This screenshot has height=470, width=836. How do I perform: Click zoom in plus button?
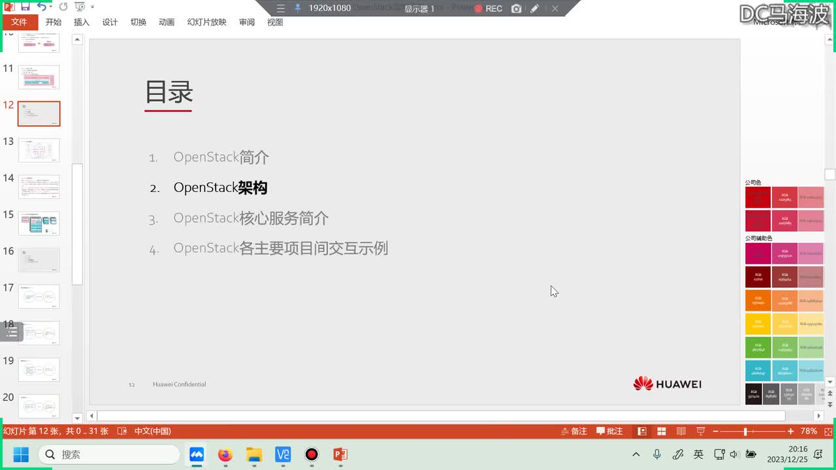791,431
